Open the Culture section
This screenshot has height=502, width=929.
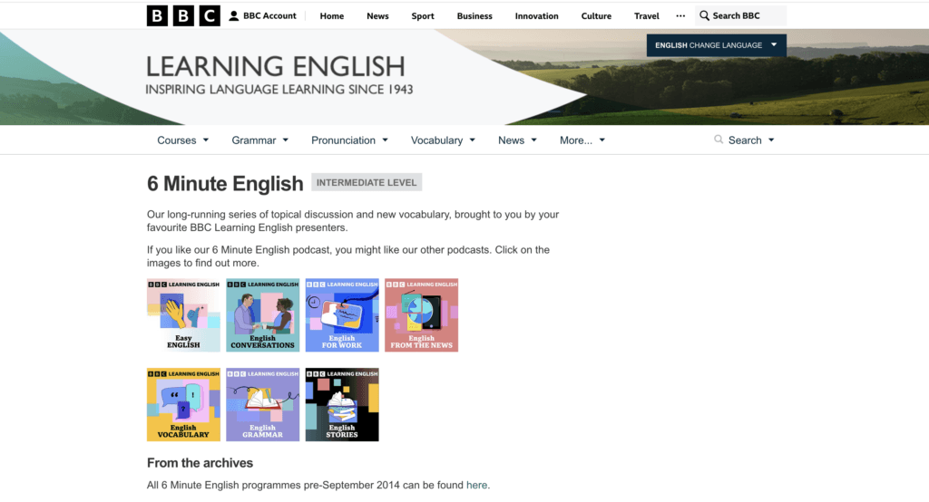596,16
